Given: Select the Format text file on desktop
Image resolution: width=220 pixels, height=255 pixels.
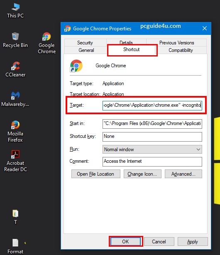Looking at the screenshot, I should point(15,246).
